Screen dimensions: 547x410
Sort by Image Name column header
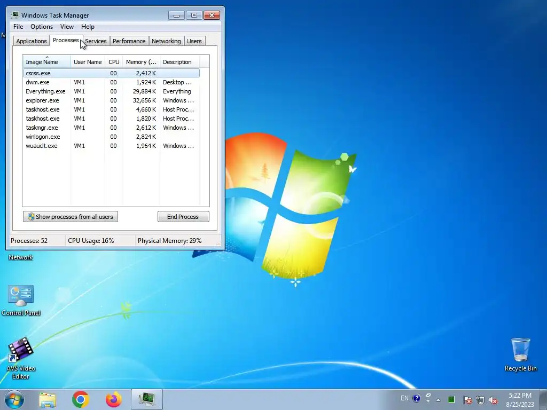point(46,62)
